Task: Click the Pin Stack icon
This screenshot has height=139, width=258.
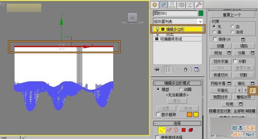Action: click(157, 69)
